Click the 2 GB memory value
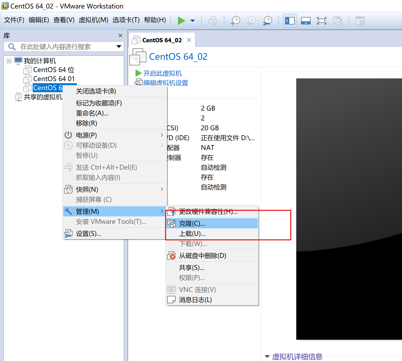 (208, 108)
